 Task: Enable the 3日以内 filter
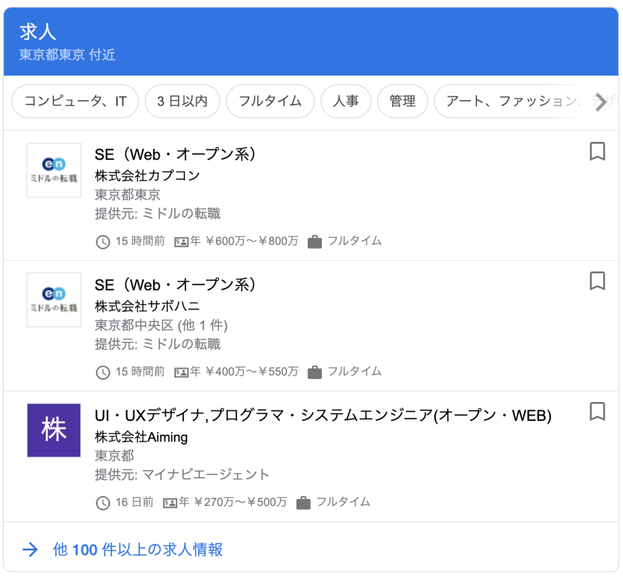(183, 102)
